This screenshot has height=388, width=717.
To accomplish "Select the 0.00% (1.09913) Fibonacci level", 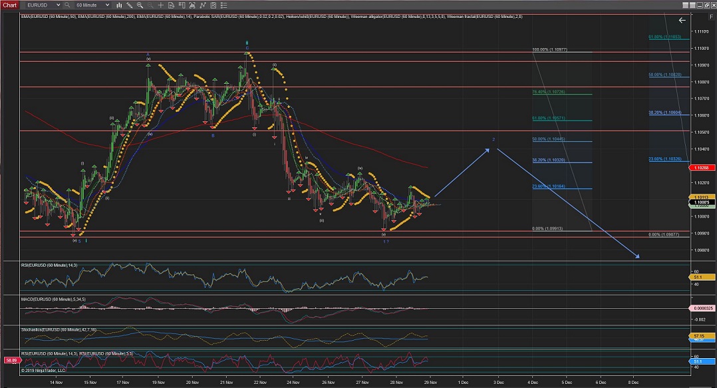I will click(x=547, y=228).
